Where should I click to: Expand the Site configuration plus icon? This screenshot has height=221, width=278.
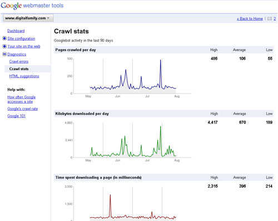(x=4, y=38)
